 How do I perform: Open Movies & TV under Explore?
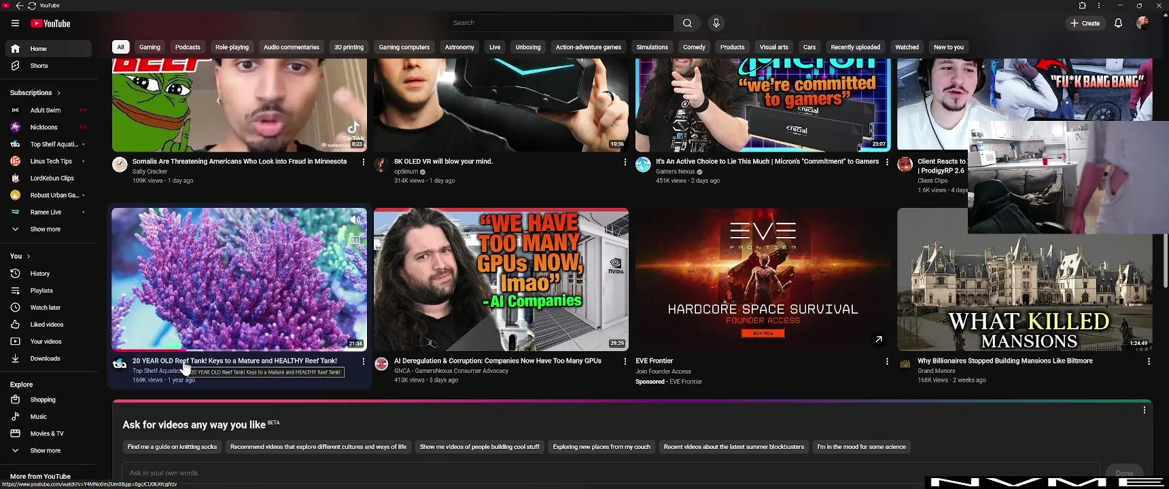(48, 434)
